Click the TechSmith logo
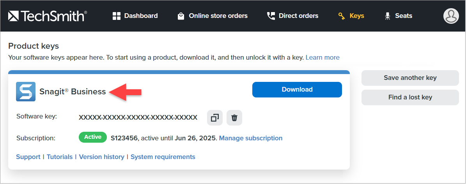Viewport: 466px width, 184px height. [47, 16]
